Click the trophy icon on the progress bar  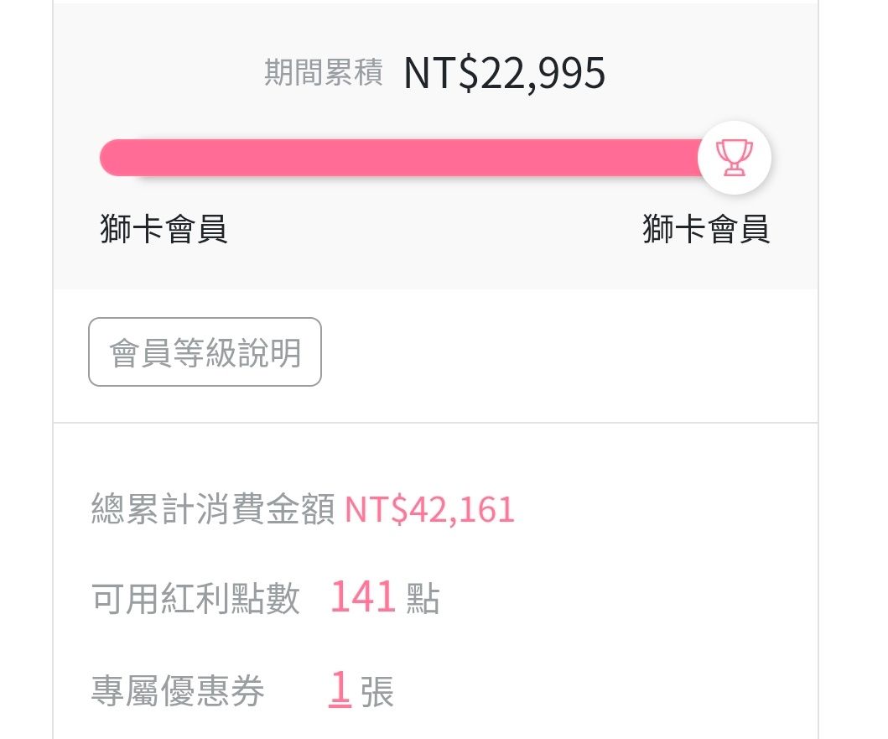click(x=734, y=157)
